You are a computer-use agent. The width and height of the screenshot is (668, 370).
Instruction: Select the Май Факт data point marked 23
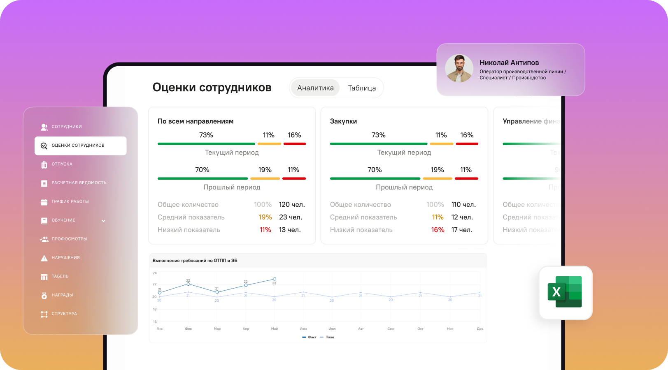(x=275, y=279)
